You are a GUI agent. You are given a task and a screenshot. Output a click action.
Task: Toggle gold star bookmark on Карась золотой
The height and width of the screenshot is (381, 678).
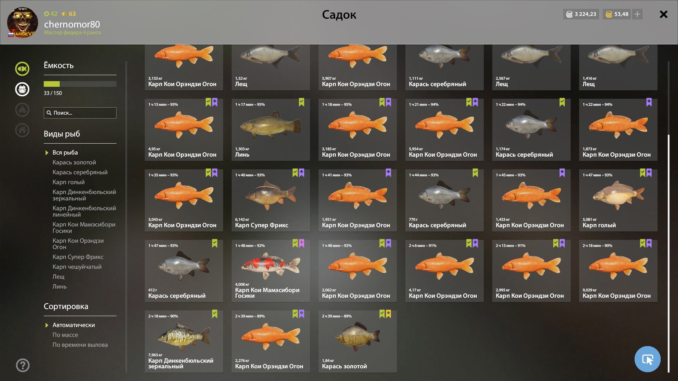pos(388,314)
